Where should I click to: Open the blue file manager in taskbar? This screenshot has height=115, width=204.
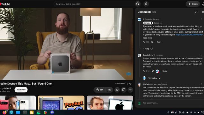[x=18, y=112]
